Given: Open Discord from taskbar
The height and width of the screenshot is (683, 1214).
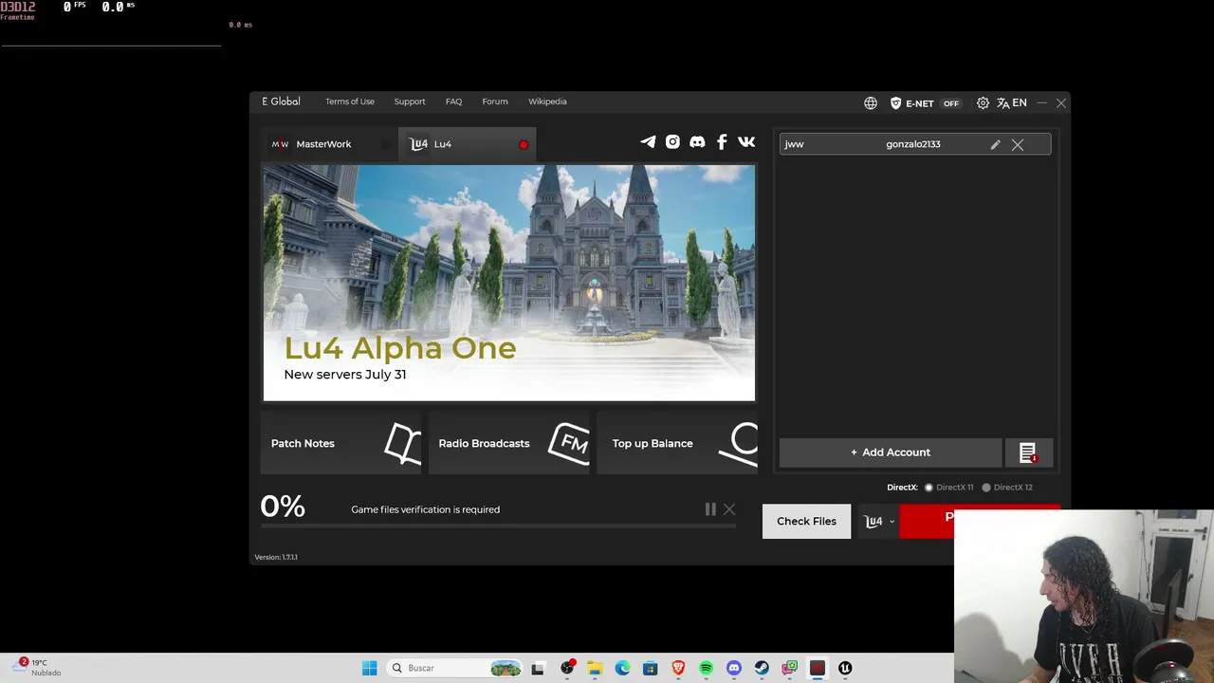Looking at the screenshot, I should click(733, 668).
